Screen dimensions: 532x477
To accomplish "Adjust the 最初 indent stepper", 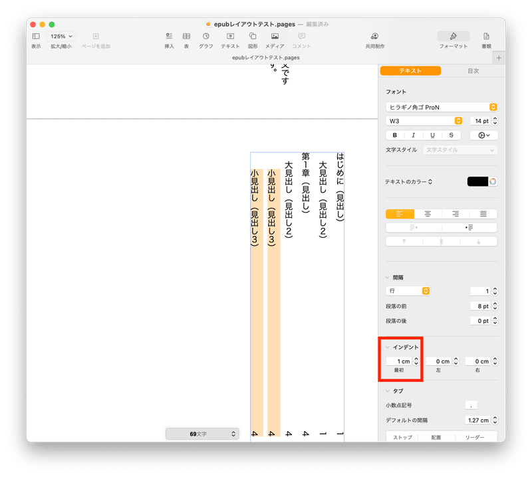I will pos(416,361).
